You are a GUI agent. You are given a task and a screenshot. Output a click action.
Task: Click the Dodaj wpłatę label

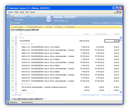[19, 16]
